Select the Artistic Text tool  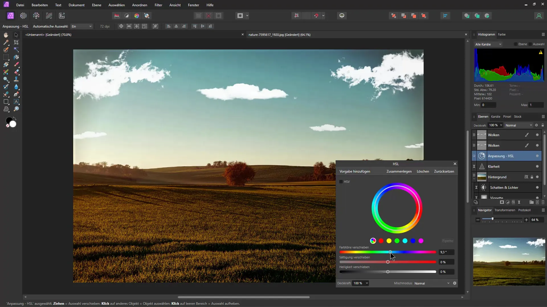[x=16, y=101]
